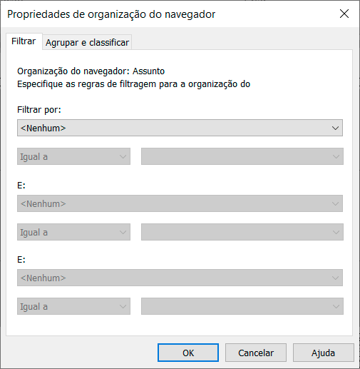Open the Agrupar e classificar tab
360x369 pixels.
pyautogui.click(x=87, y=43)
